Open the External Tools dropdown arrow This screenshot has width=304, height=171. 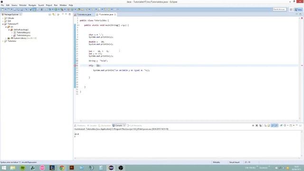coord(65,9)
